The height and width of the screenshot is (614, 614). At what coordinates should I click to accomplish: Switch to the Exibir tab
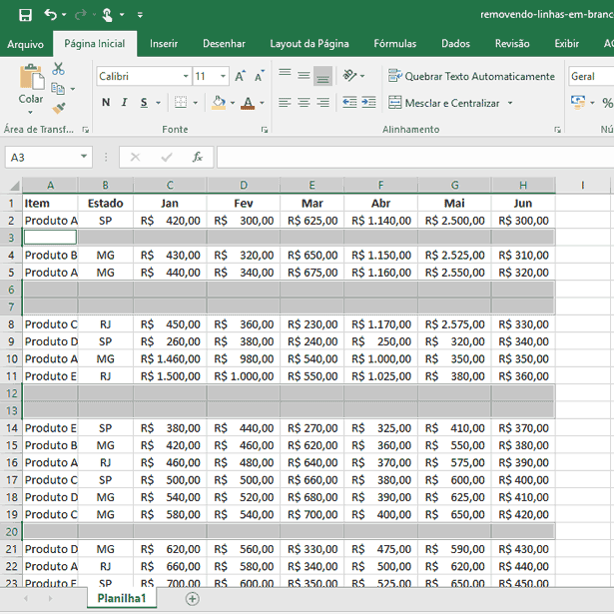567,44
